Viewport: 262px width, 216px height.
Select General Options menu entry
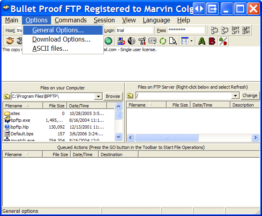[x=58, y=30]
